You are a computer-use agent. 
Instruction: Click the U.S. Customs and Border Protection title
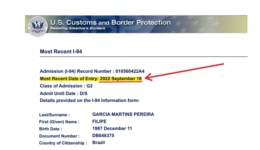pyautogui.click(x=110, y=22)
